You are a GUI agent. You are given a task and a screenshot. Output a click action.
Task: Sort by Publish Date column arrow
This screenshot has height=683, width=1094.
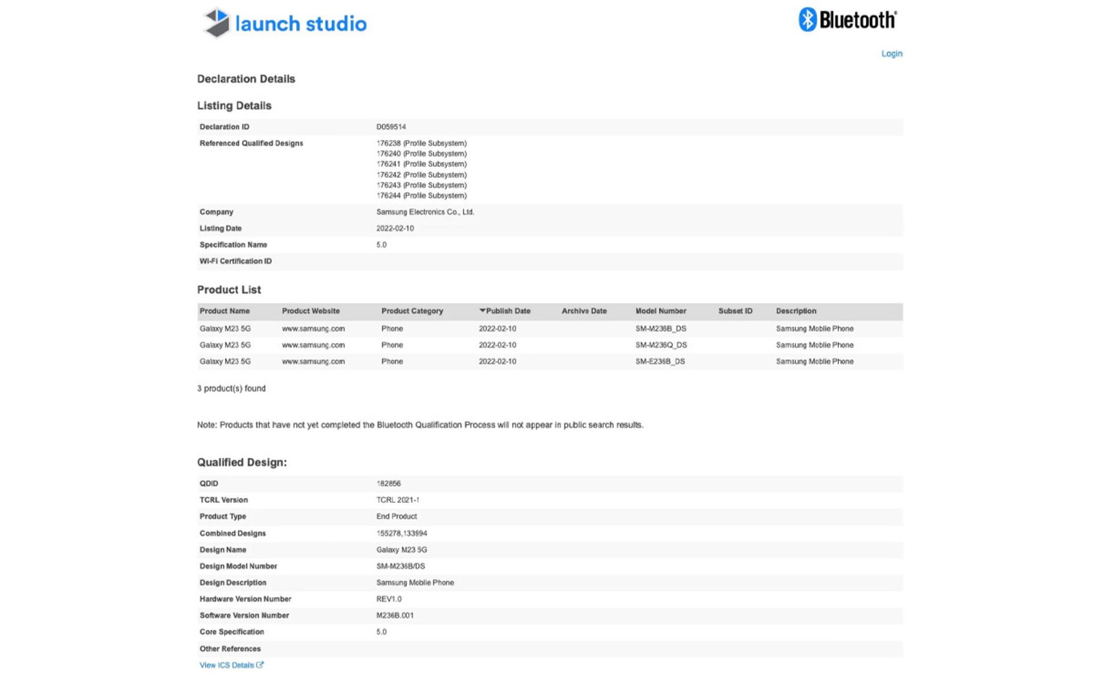pyautogui.click(x=483, y=311)
